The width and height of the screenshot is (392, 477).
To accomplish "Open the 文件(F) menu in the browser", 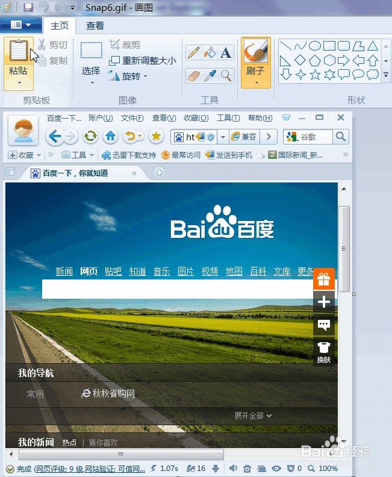I will point(132,117).
